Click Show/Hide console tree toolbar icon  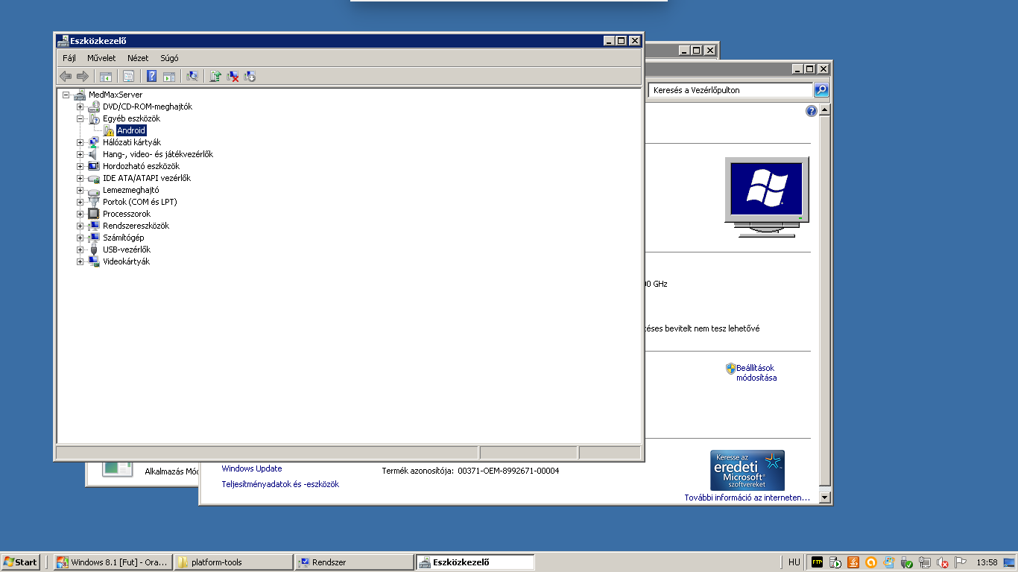click(x=106, y=76)
